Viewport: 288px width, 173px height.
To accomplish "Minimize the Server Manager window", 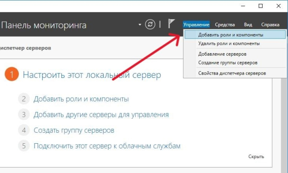I will (243, 6).
